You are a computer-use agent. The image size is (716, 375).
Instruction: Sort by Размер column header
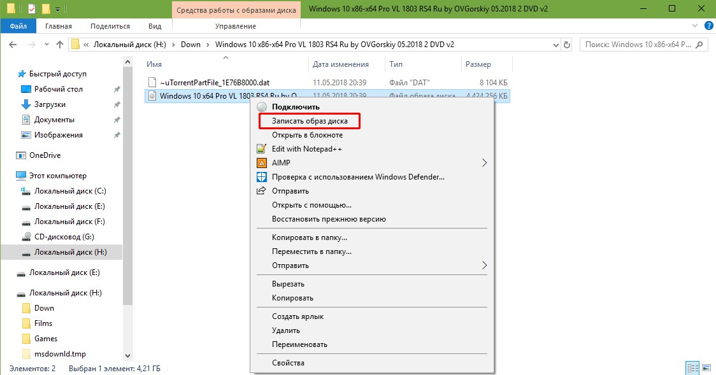[x=478, y=64]
